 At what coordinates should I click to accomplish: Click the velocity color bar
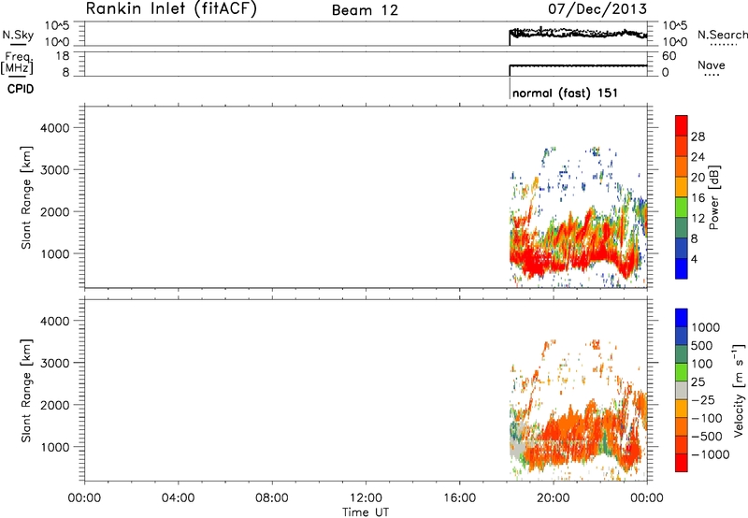682,390
